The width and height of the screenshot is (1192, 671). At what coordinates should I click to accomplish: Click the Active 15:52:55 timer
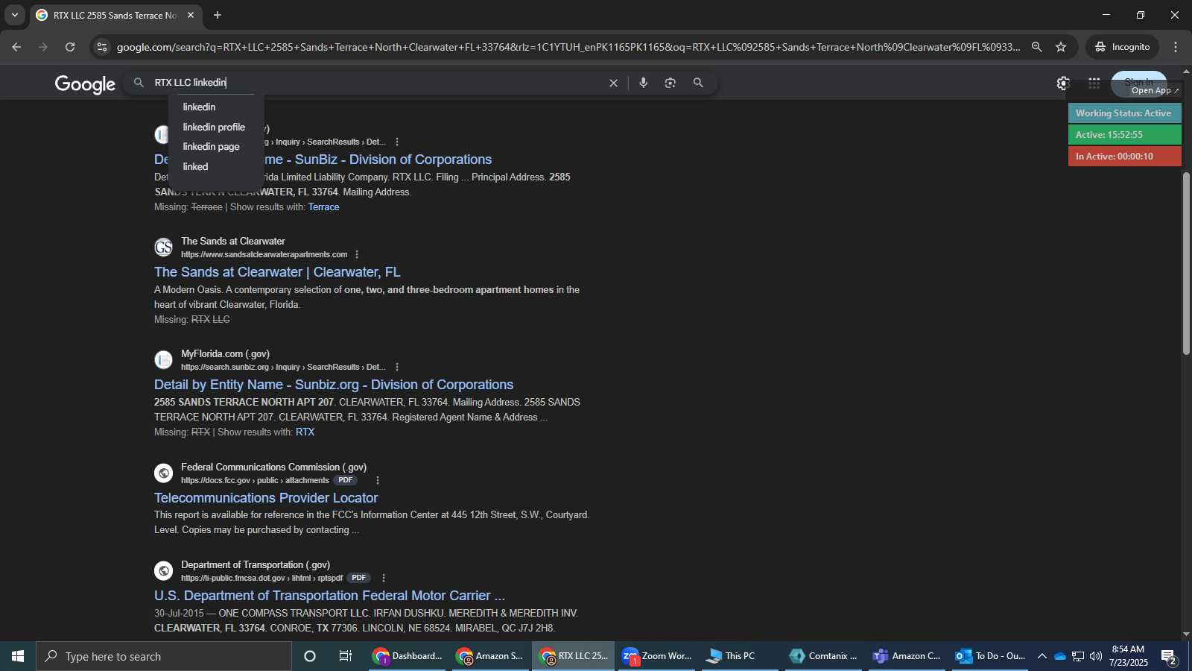[x=1124, y=135]
